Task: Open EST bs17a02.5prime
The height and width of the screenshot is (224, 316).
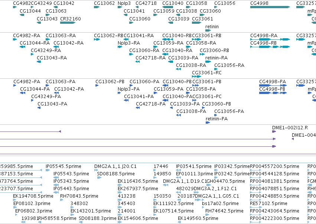Action: coord(220,204)
